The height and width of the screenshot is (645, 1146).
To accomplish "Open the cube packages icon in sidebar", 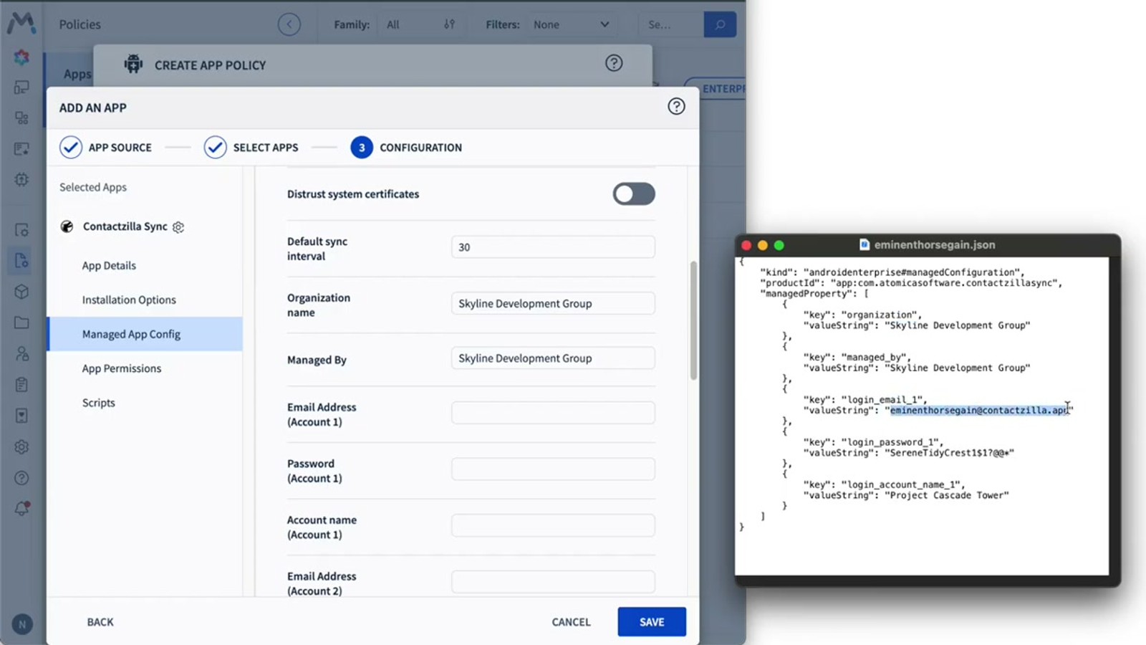I will [x=21, y=292].
